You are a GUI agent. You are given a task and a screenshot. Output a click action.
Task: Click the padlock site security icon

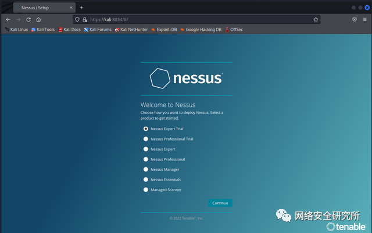85,19
